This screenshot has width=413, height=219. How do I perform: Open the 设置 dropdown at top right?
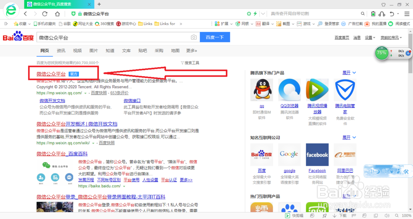[370, 37]
